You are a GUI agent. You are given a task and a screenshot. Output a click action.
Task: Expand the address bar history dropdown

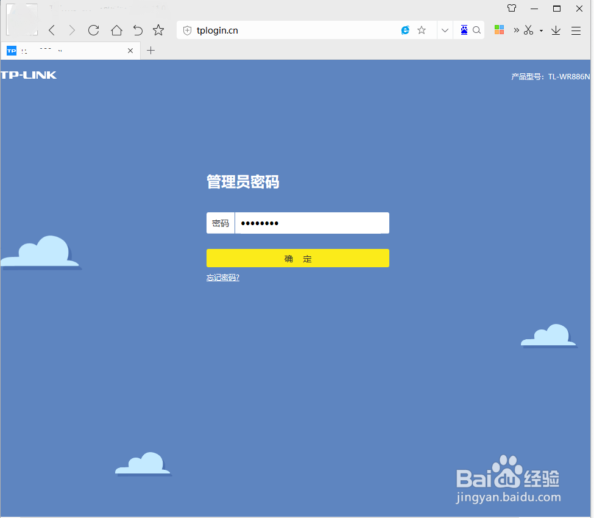[445, 29]
